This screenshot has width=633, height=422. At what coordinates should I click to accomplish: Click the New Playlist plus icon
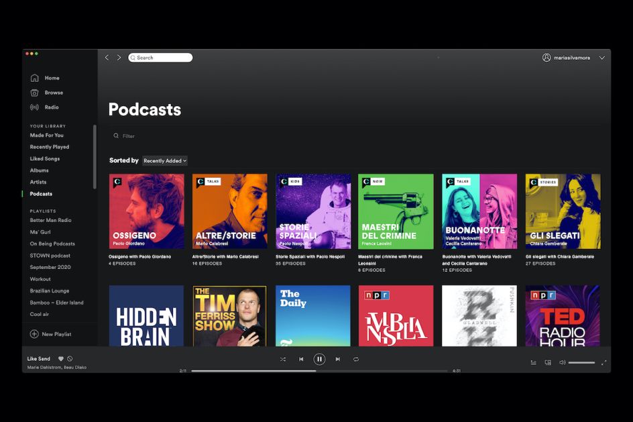[34, 334]
